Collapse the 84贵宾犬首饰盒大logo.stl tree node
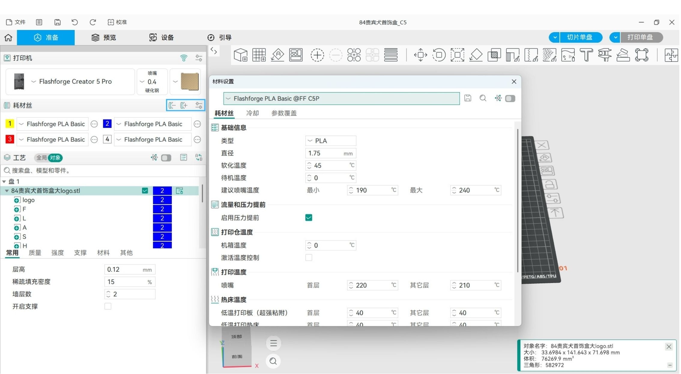This screenshot has width=681, height=374. (7, 191)
